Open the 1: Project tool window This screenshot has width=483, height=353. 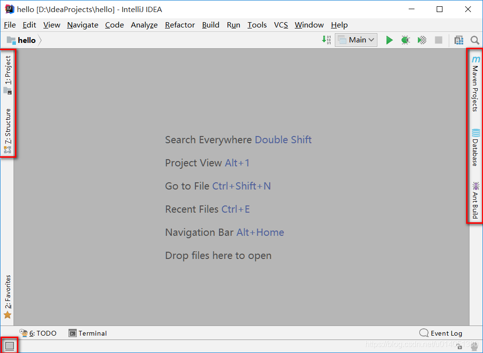click(8, 75)
